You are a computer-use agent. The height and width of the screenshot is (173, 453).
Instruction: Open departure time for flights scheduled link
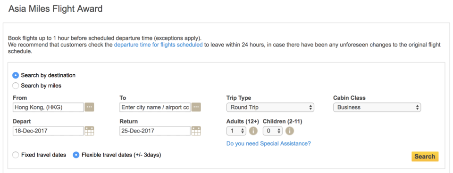click(x=159, y=45)
